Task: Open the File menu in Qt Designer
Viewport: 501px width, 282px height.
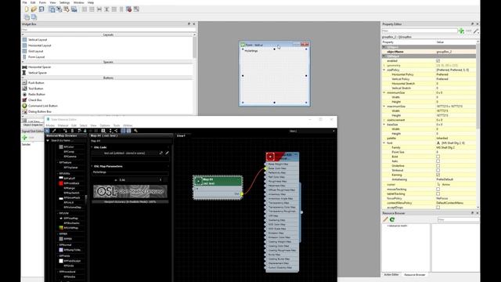Action: point(24,2)
